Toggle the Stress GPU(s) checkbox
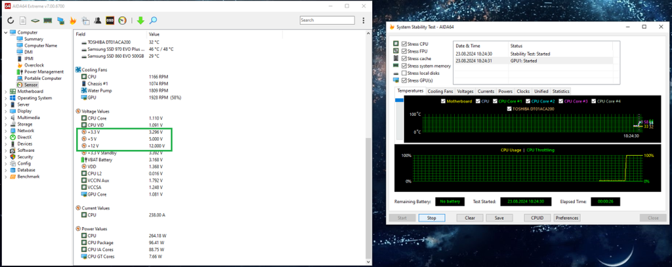This screenshot has width=672, height=267. tap(404, 80)
